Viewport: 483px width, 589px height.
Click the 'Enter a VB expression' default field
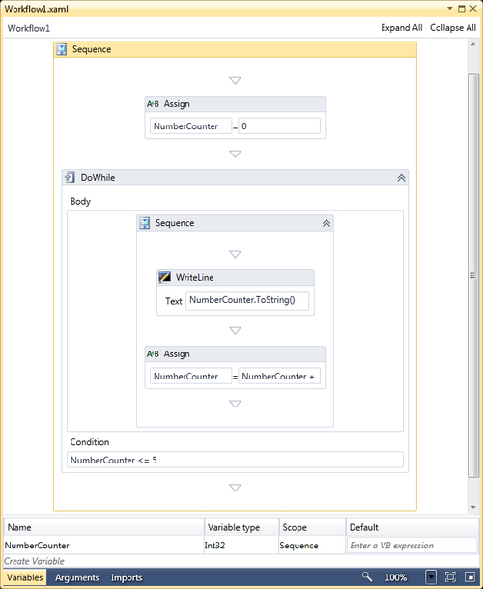pyautogui.click(x=412, y=546)
